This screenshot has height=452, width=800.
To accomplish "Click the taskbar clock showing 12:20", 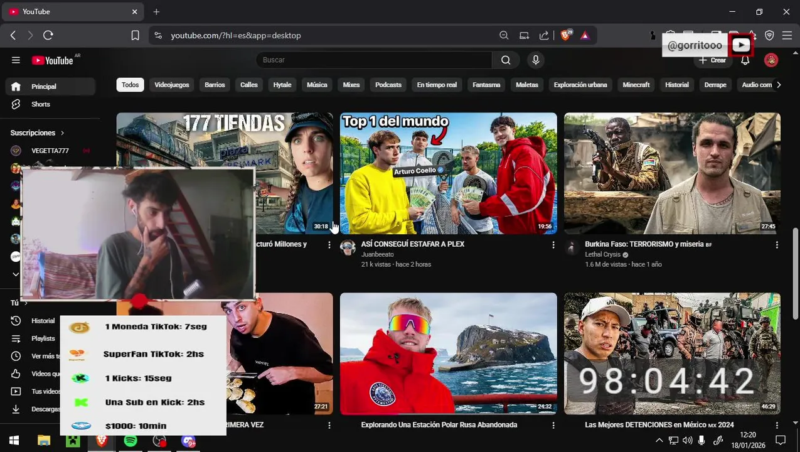I will (x=748, y=441).
